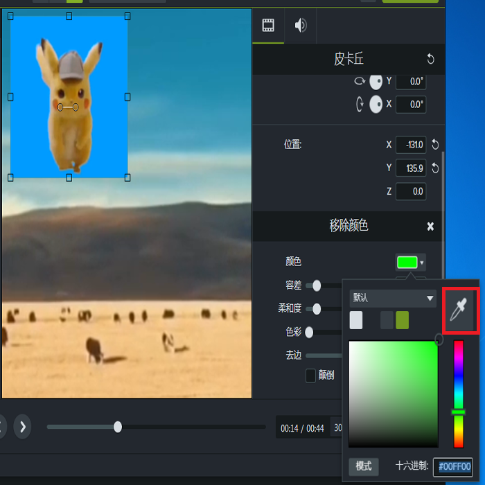The height and width of the screenshot is (485, 485).
Task: Toggle the 颠倒 checkbox
Action: tap(310, 376)
